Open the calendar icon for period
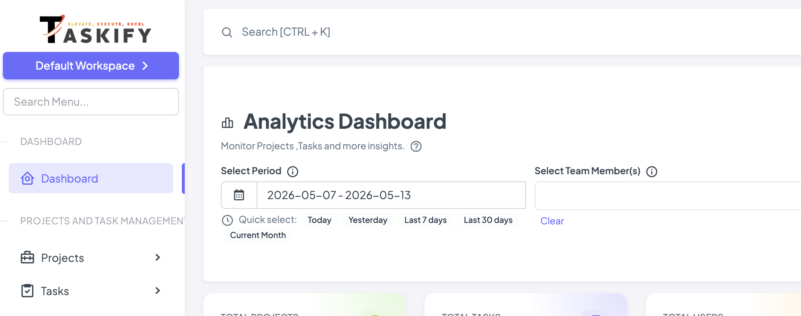This screenshot has width=801, height=316. tap(239, 195)
